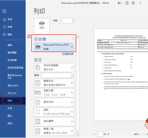The width and height of the screenshot is (148, 138).
Task: Expand the 自訂邊界 margins dropdown
Action: pos(54,121)
